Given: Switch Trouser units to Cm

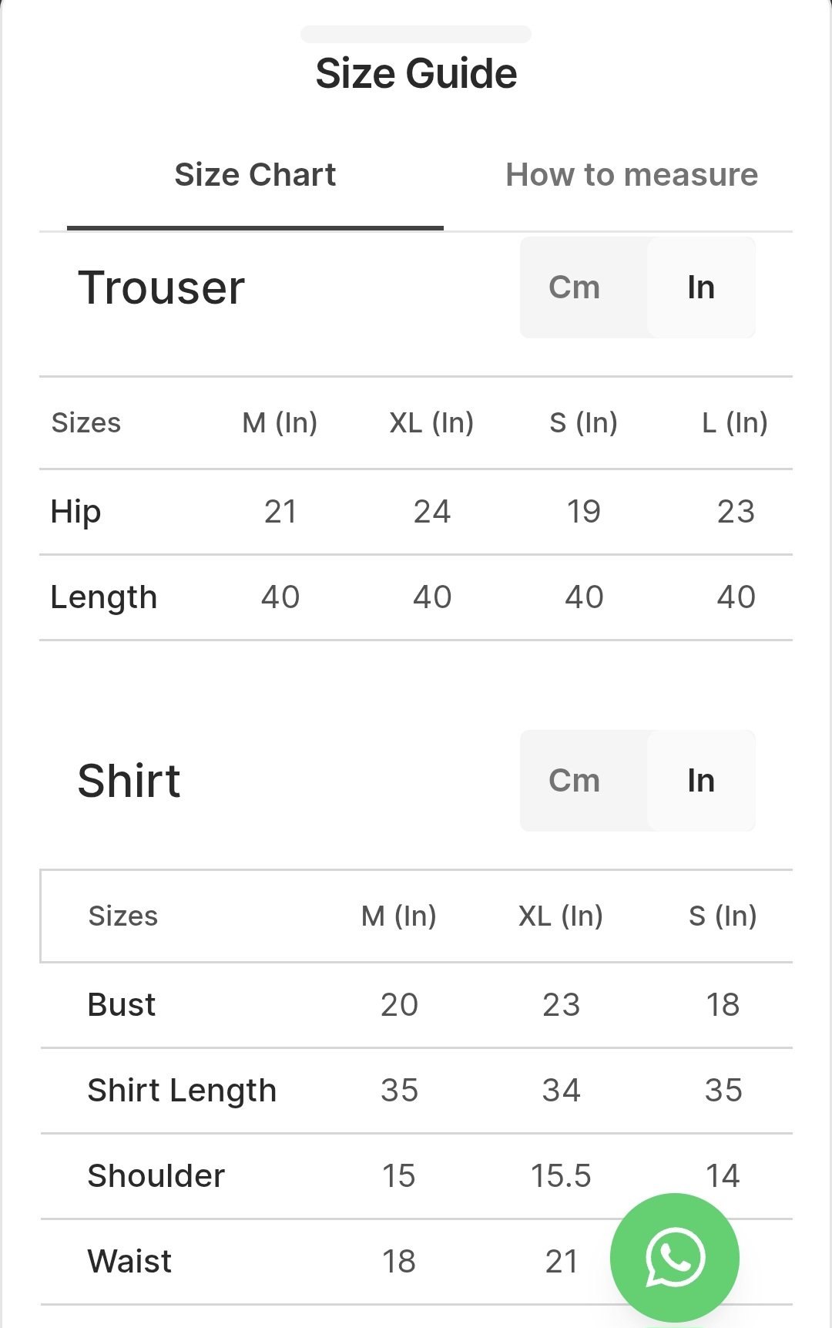Looking at the screenshot, I should click(x=574, y=287).
